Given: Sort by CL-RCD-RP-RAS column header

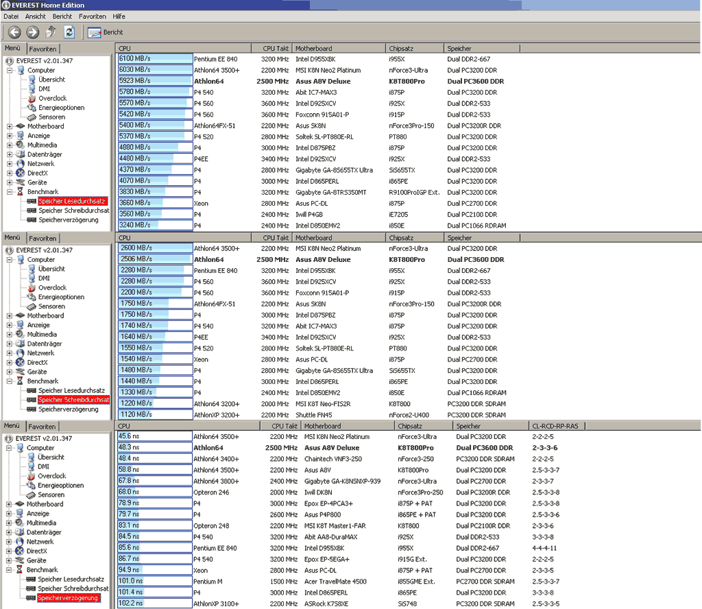Looking at the screenshot, I should pos(555,427).
